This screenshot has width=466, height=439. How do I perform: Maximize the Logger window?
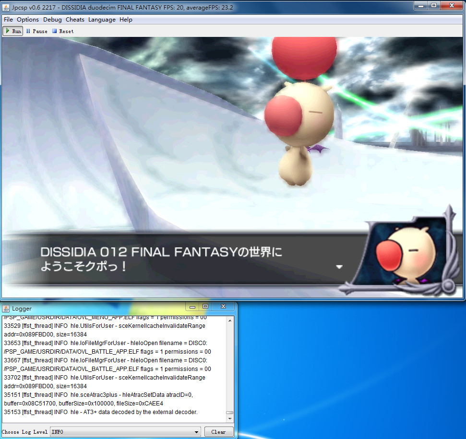coord(205,306)
